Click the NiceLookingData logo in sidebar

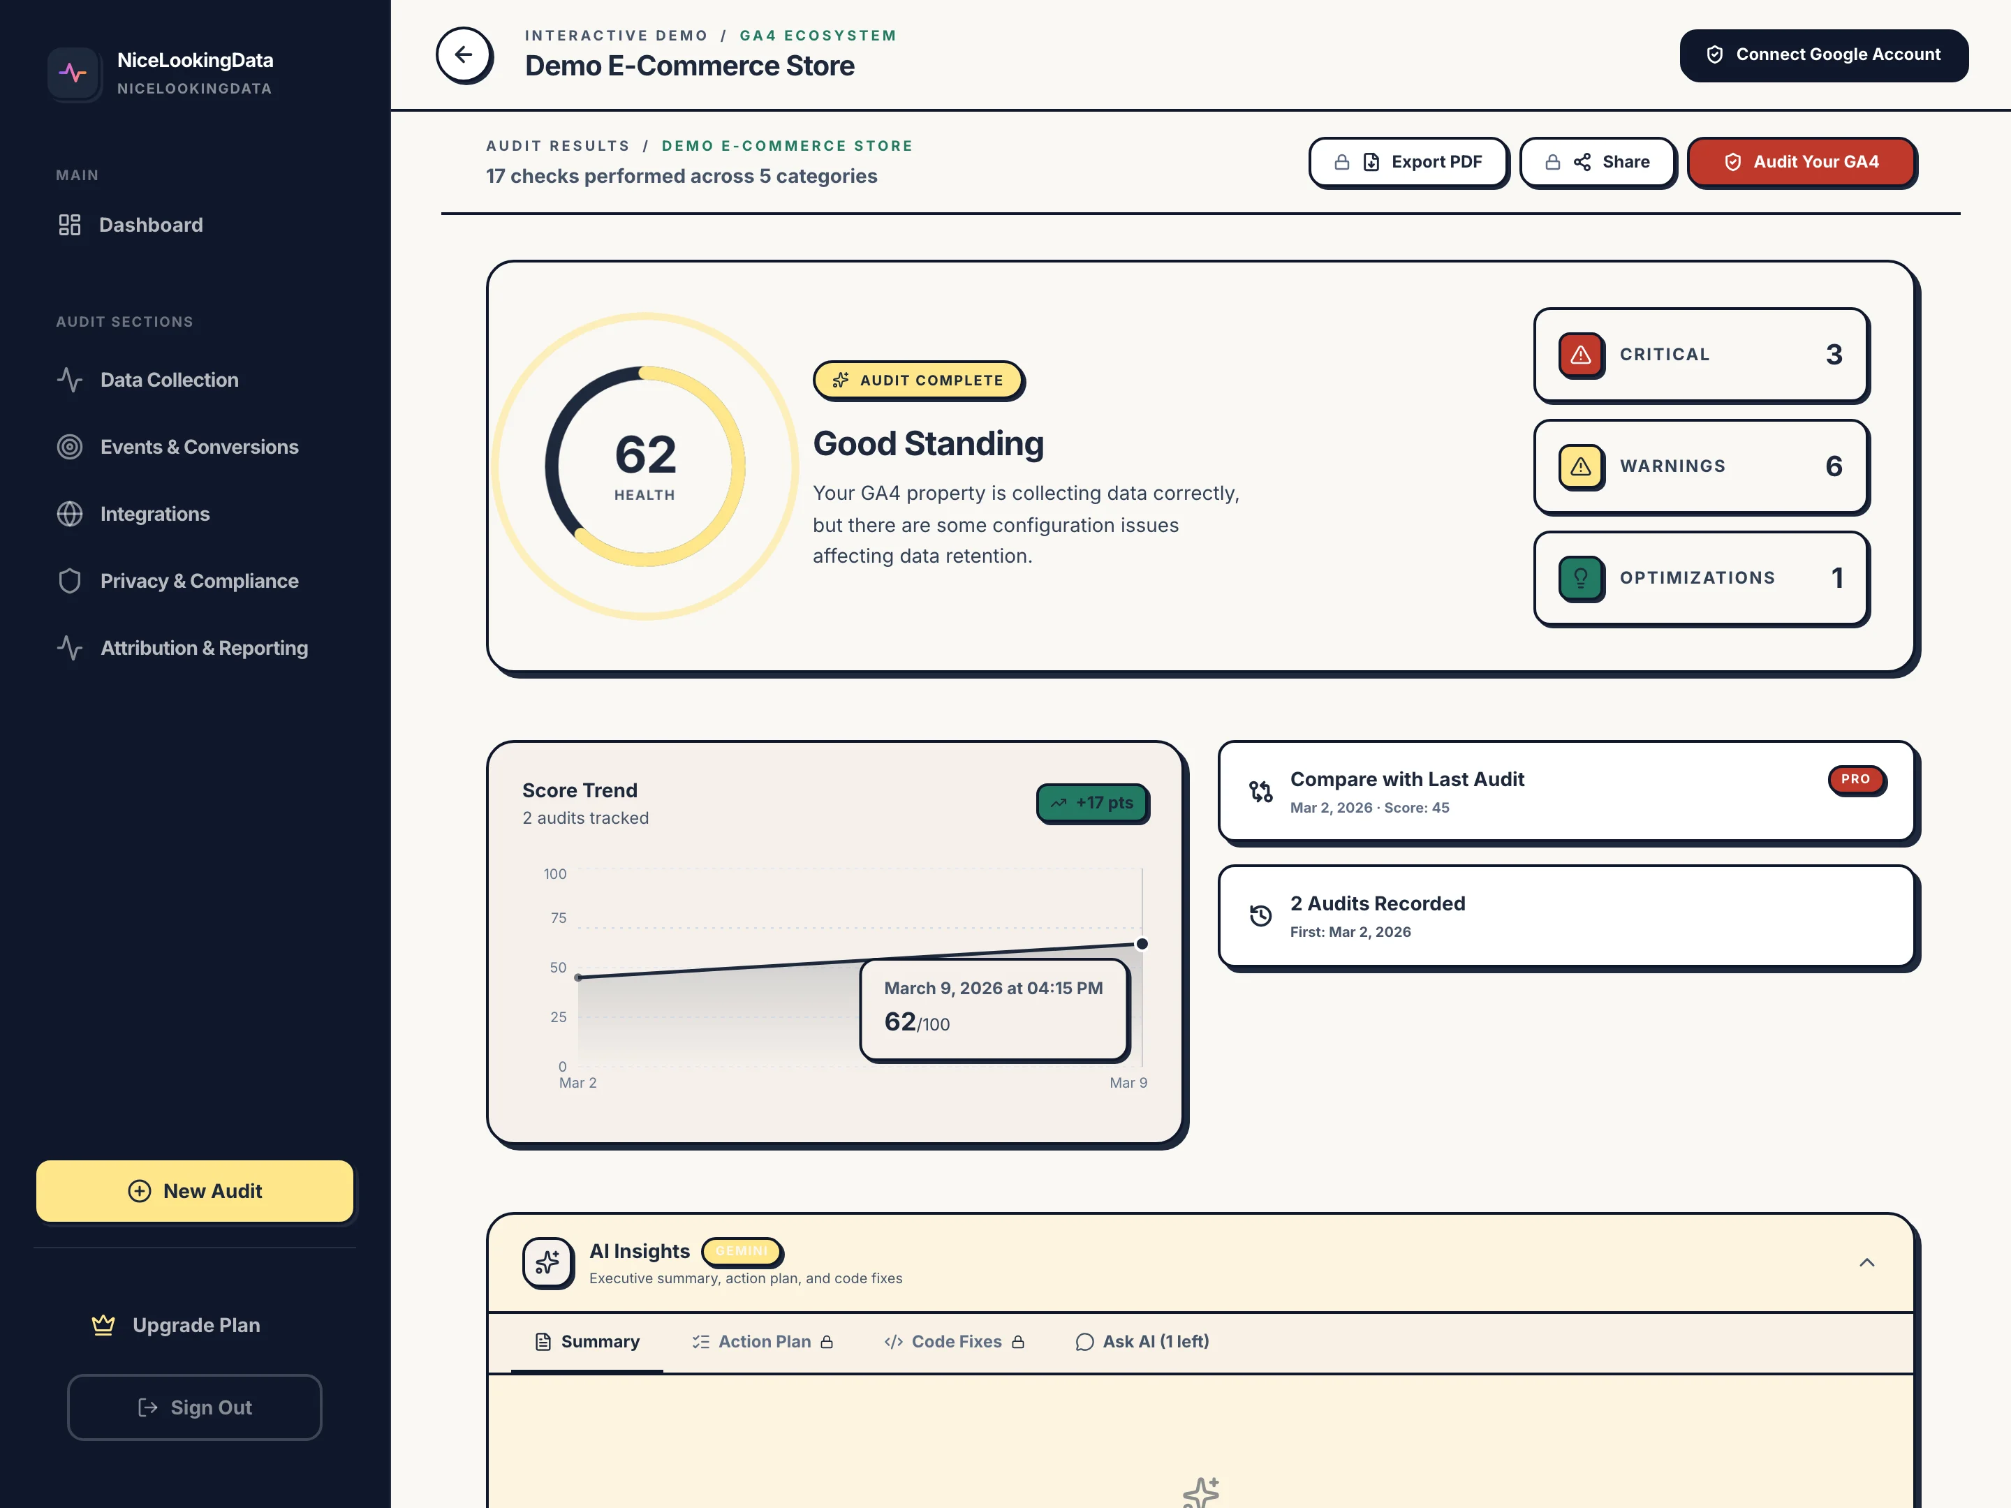click(x=73, y=73)
